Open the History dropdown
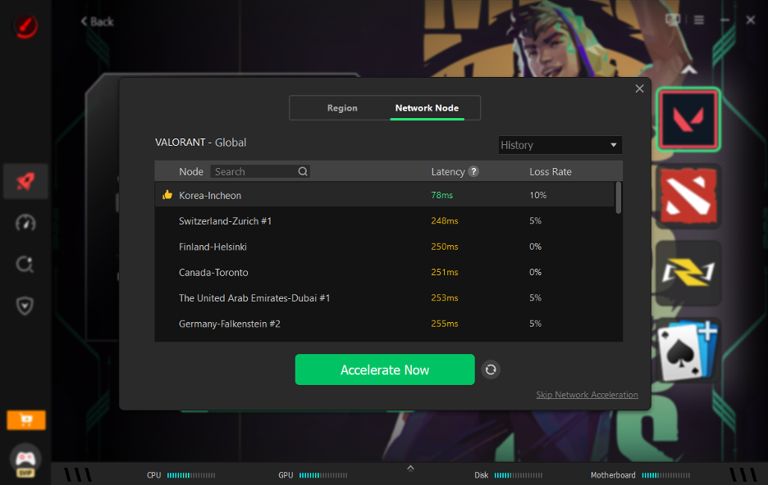The width and height of the screenshot is (768, 485). tap(560, 145)
